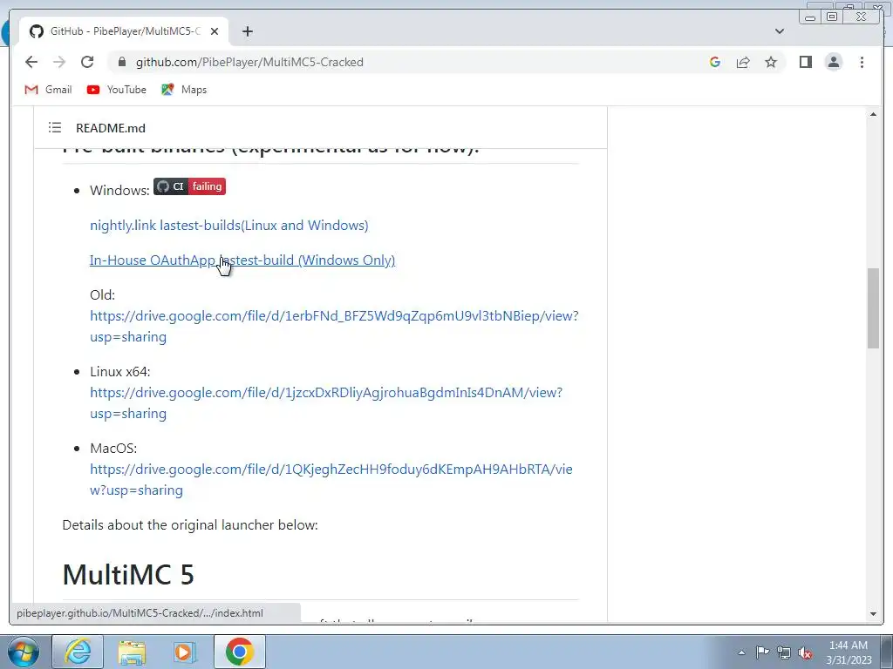
Task: Open the Old Windows Google Drive link
Action: click(334, 326)
